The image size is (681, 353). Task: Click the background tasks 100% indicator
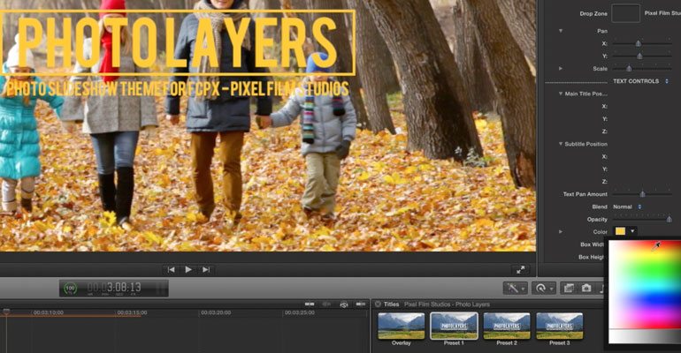[x=71, y=288]
